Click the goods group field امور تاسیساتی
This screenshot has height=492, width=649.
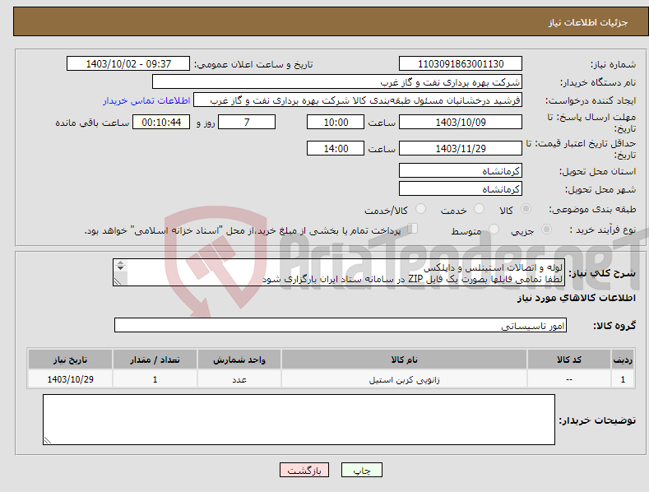[x=341, y=326]
